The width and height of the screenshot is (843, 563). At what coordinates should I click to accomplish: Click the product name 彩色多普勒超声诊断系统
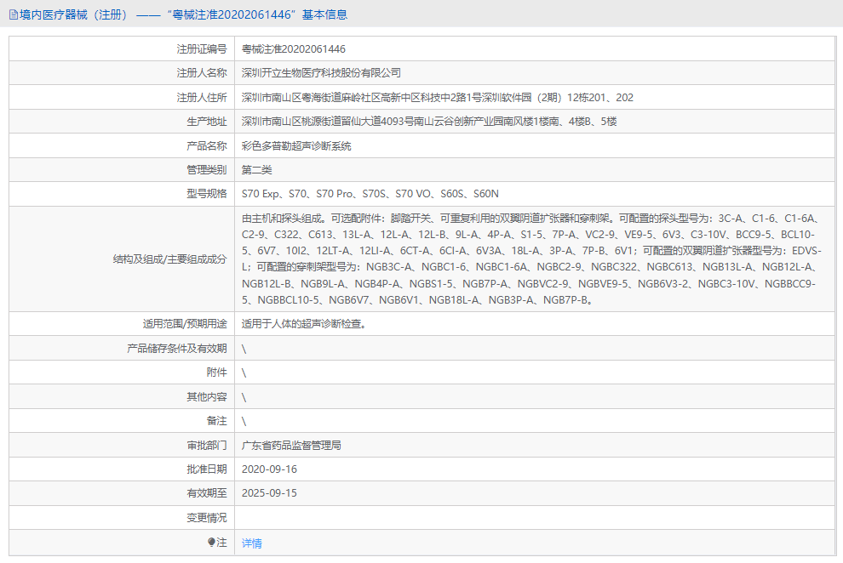pyautogui.click(x=295, y=145)
